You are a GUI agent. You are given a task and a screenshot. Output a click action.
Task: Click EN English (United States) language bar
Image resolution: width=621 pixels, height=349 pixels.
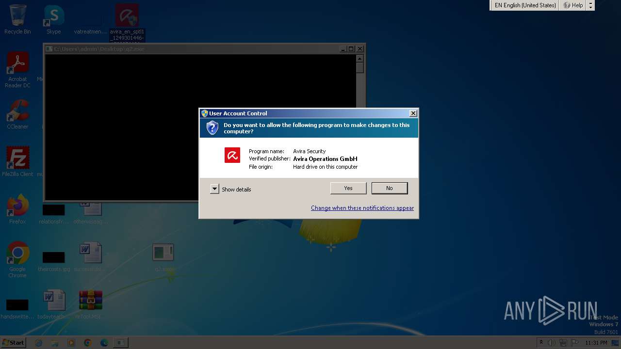tap(525, 5)
